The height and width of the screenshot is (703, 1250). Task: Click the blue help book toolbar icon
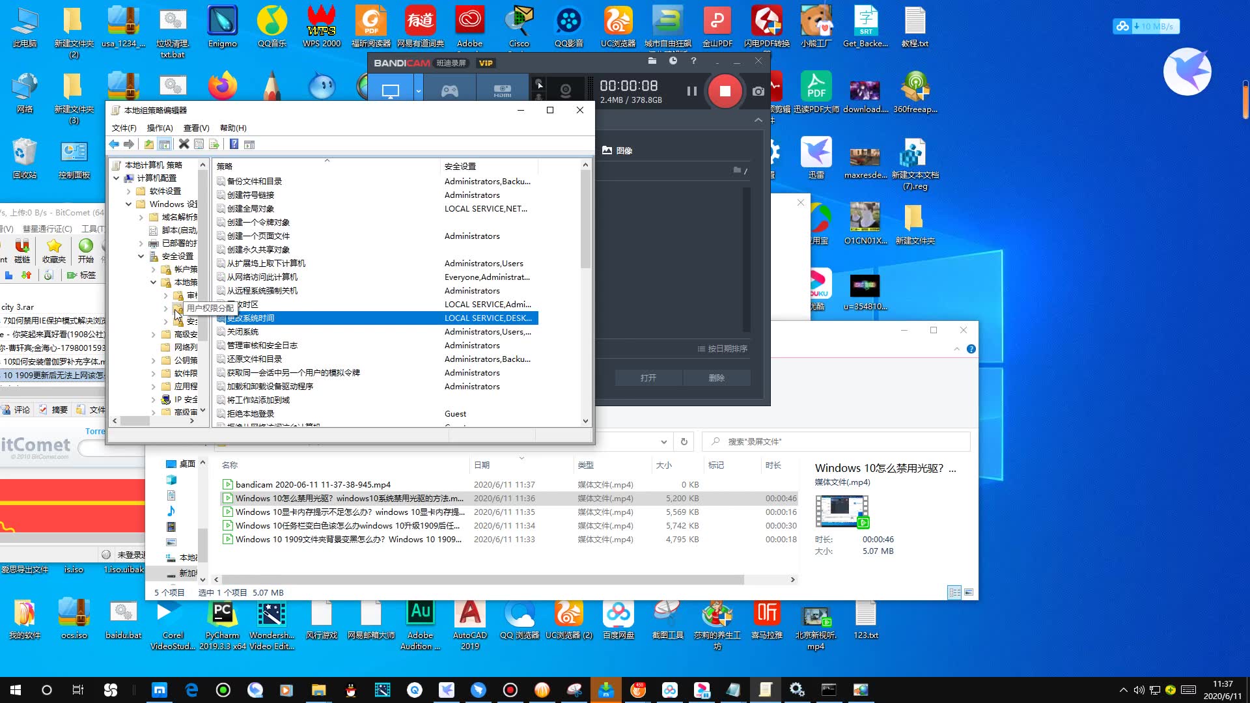(234, 144)
